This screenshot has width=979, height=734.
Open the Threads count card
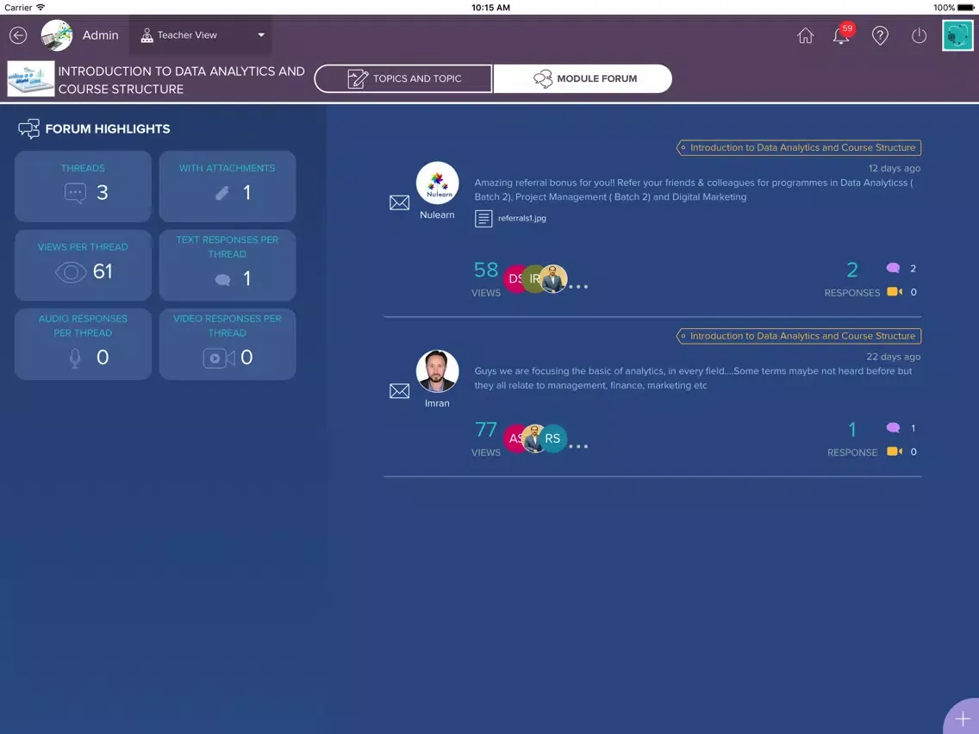coord(83,186)
